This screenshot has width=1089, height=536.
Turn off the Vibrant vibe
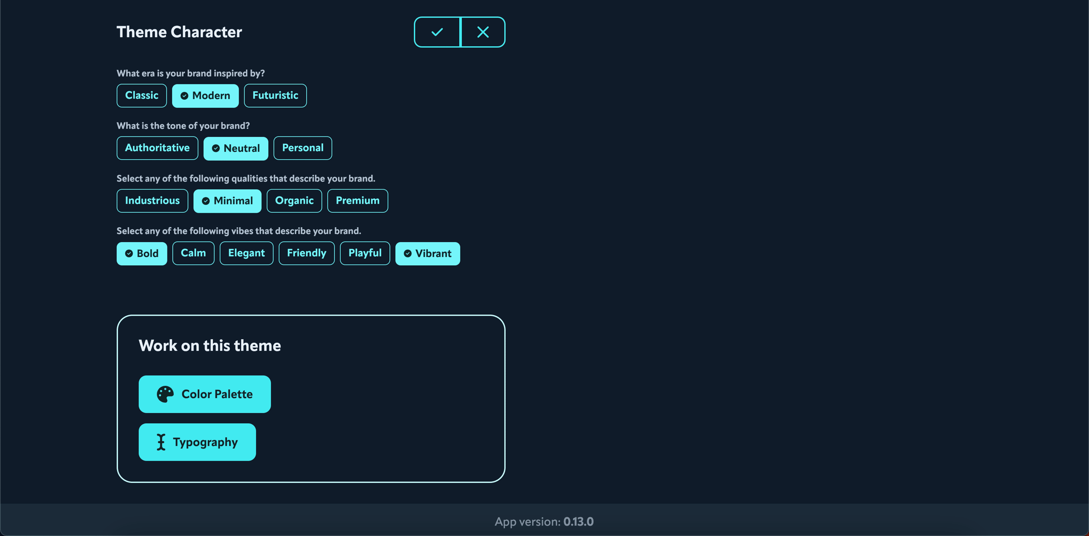pyautogui.click(x=427, y=253)
